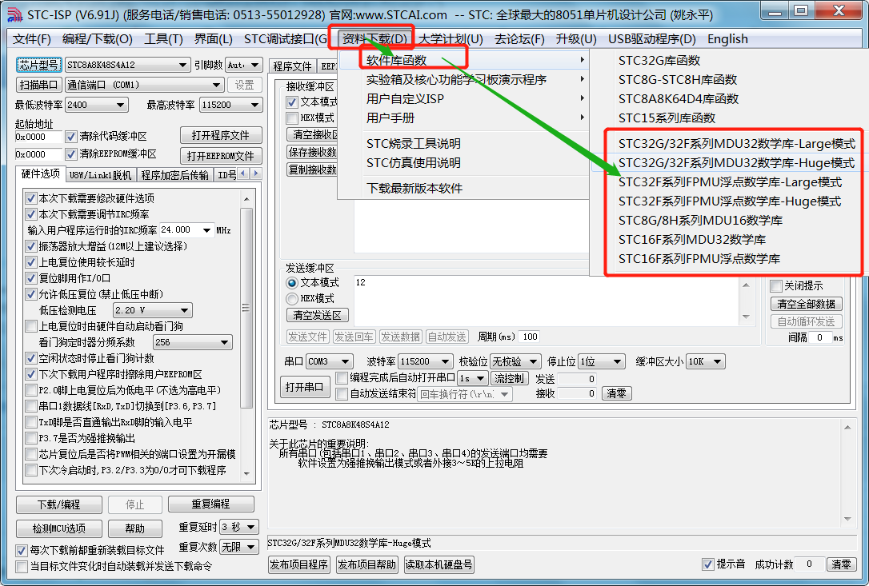Enable 关闭提示 checkbox
This screenshot has width=869, height=586.
click(x=776, y=285)
